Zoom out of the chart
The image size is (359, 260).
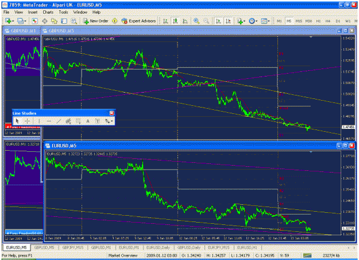coord(206,21)
